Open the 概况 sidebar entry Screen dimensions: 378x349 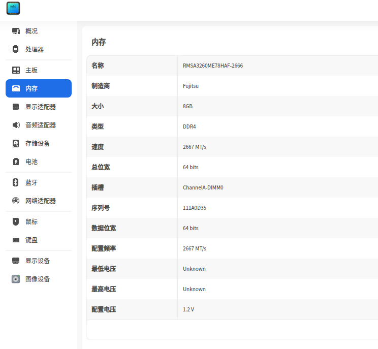[39, 31]
